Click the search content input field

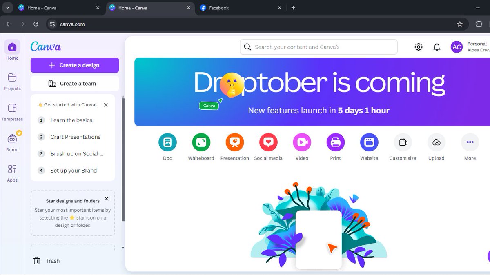[318, 47]
